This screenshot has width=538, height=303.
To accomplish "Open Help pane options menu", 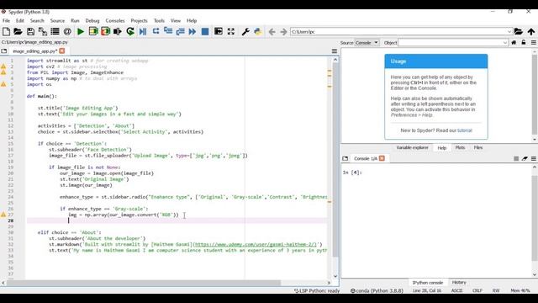I will pyautogui.click(x=534, y=43).
